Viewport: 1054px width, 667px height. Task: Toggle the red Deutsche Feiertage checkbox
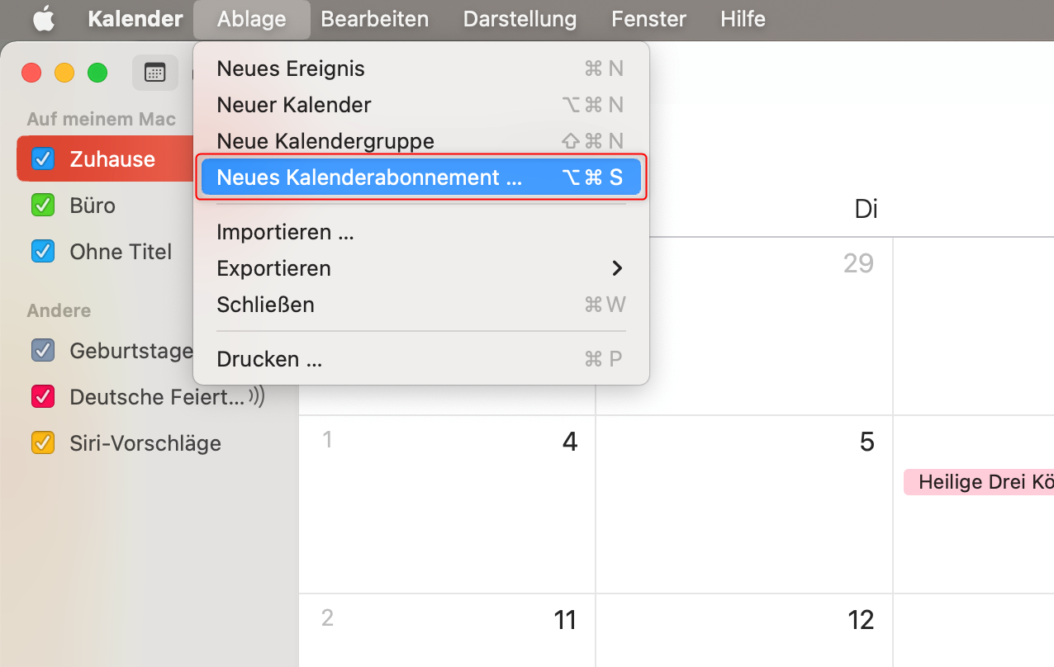pos(42,396)
